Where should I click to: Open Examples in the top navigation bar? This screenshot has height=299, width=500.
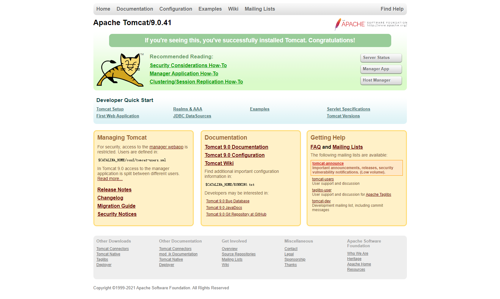[210, 9]
